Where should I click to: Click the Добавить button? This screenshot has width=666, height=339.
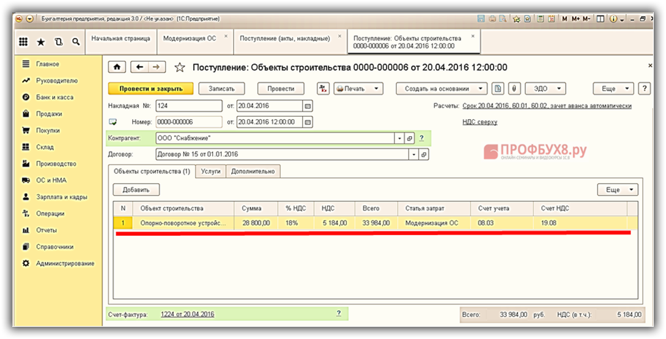click(136, 189)
